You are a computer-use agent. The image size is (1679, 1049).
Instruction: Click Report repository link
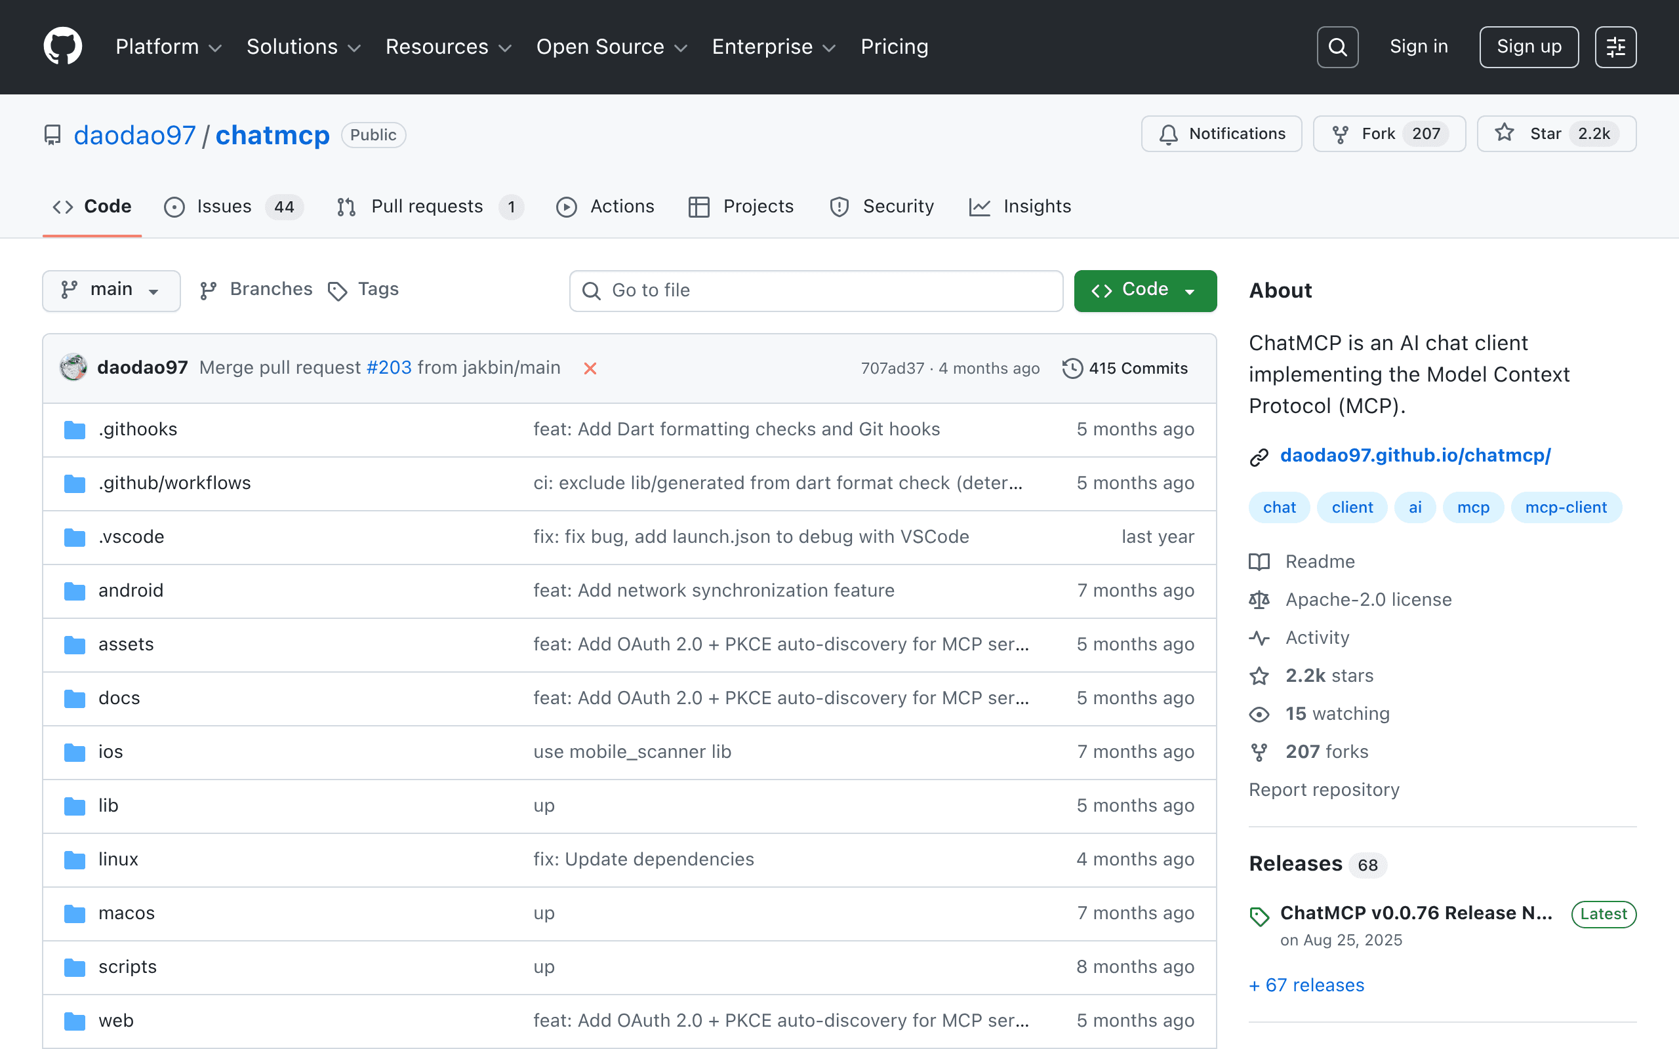pos(1324,789)
